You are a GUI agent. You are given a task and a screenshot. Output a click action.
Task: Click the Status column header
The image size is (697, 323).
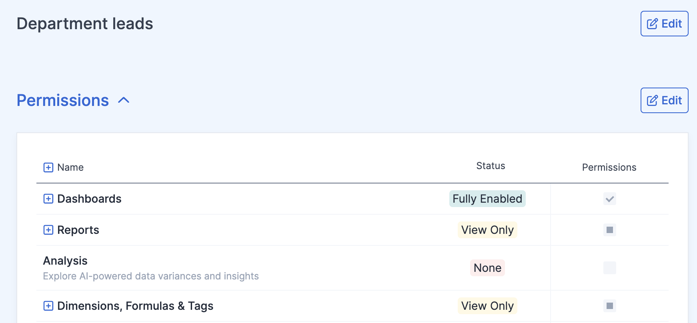coord(491,166)
